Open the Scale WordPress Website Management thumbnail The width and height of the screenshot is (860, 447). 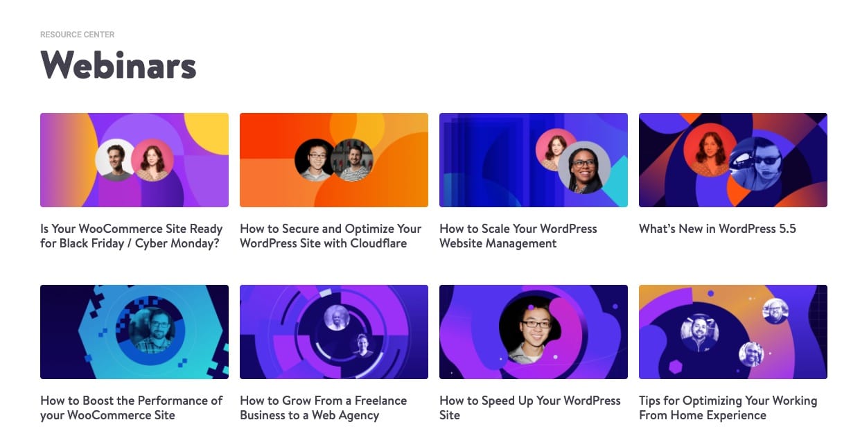click(x=533, y=159)
